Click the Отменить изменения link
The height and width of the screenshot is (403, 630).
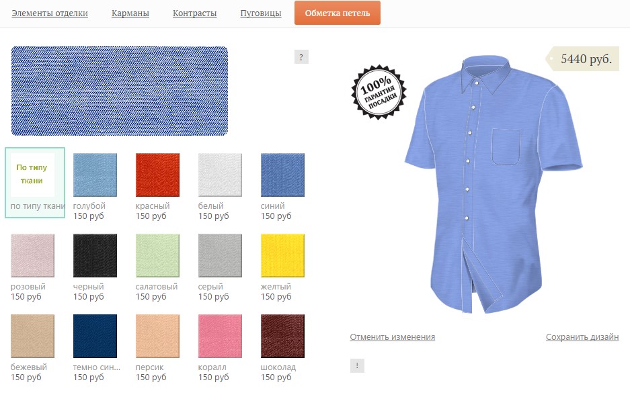click(393, 337)
